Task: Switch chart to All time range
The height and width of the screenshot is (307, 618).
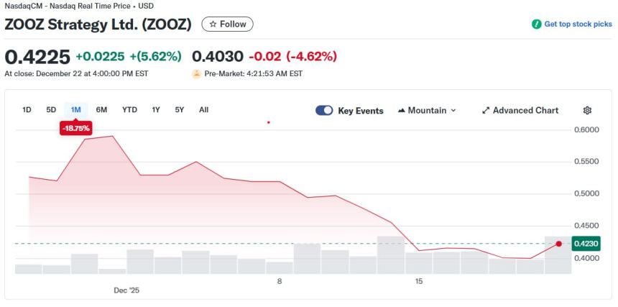Action: [204, 110]
